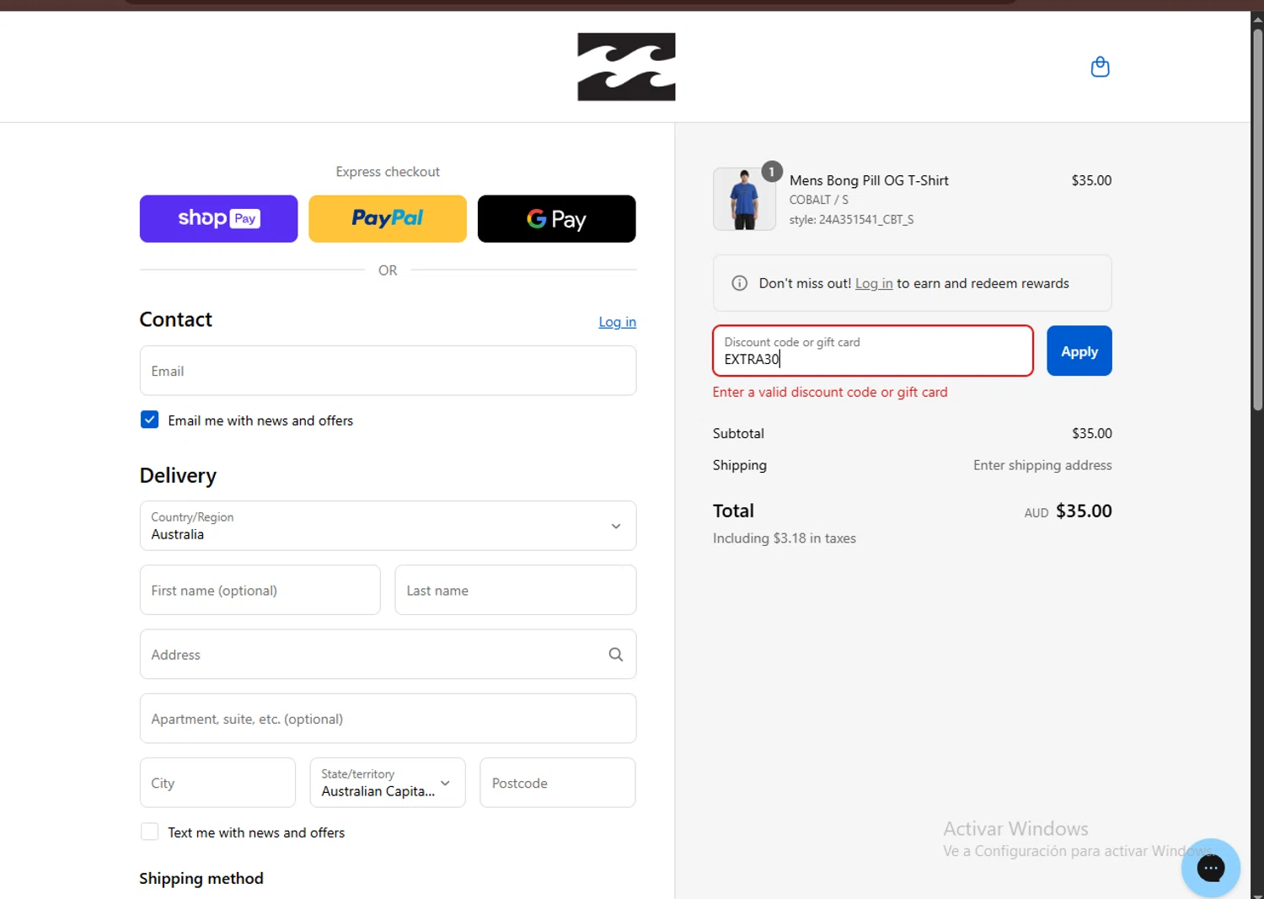This screenshot has height=899, width=1264.
Task: Click the Billabong wave logo
Action: 626,67
